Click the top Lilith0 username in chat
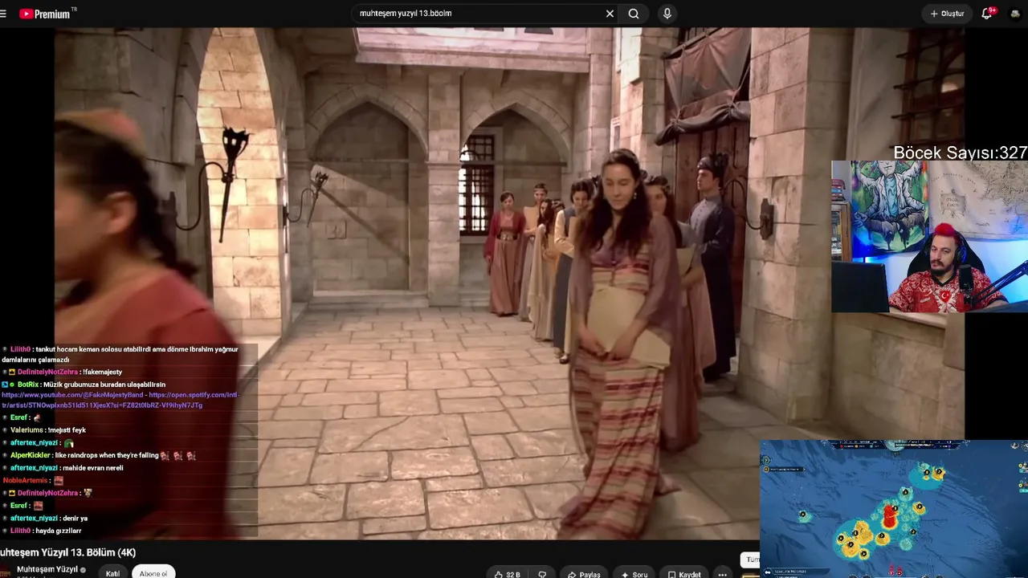 pyautogui.click(x=20, y=349)
